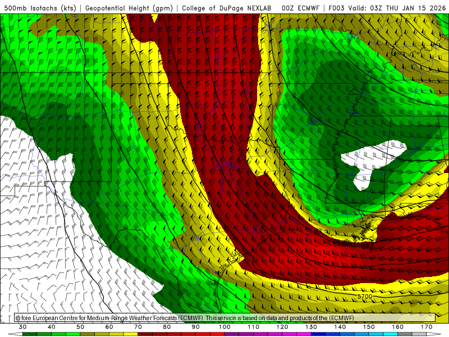Viewport: 449px width, 337px height.
Task: Click the '40' value on the color scale
Action: click(52, 327)
